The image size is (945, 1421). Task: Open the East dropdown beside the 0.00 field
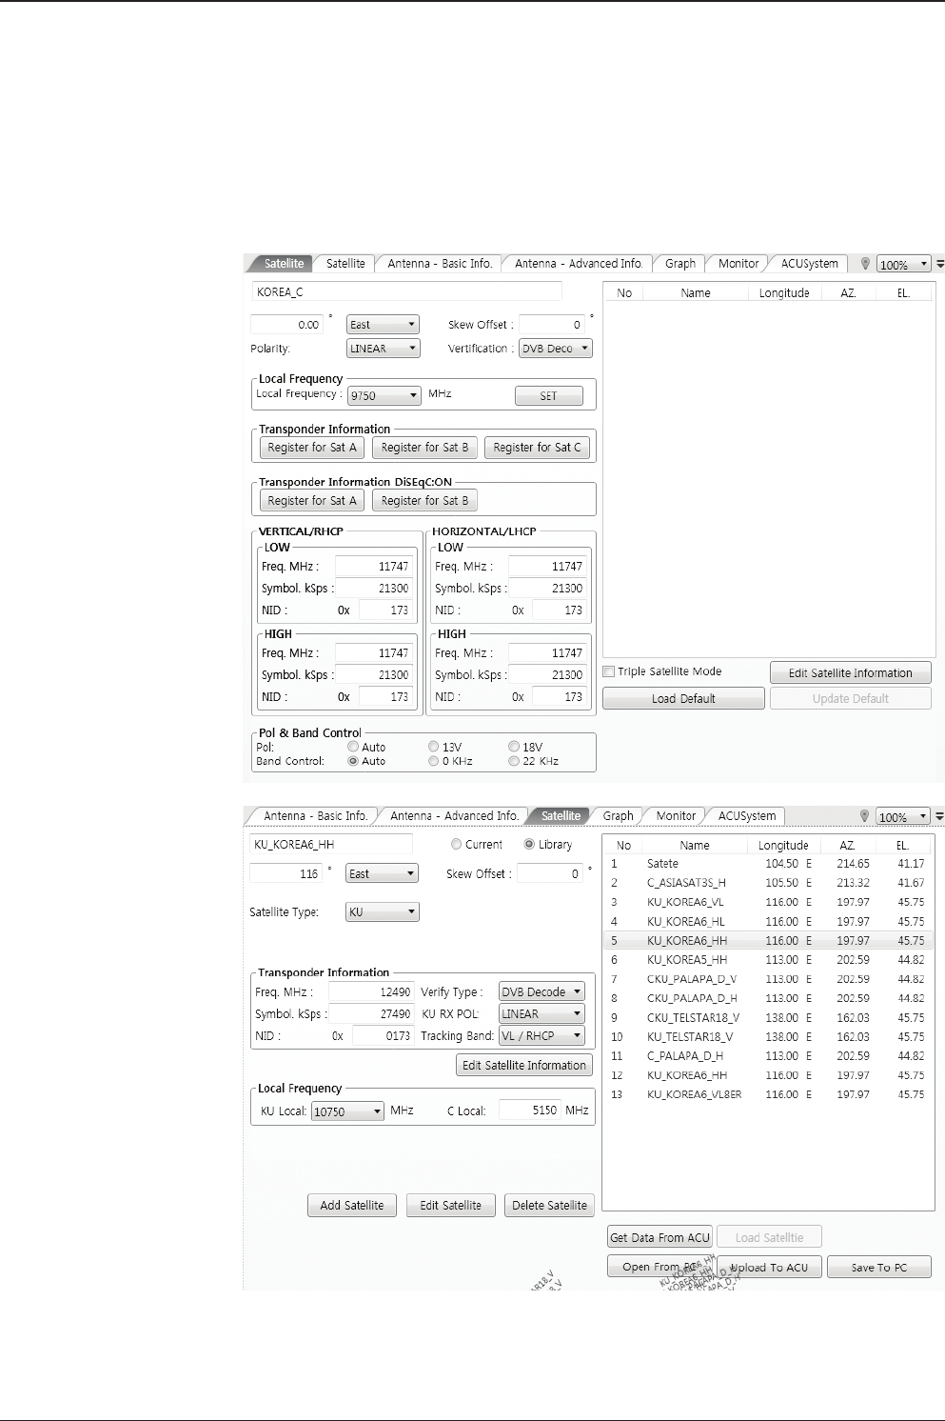click(383, 325)
